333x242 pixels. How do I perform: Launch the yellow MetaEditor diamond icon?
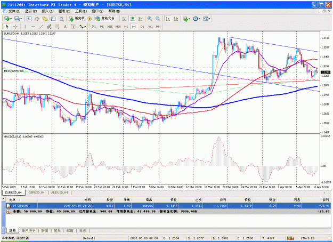(90, 19)
